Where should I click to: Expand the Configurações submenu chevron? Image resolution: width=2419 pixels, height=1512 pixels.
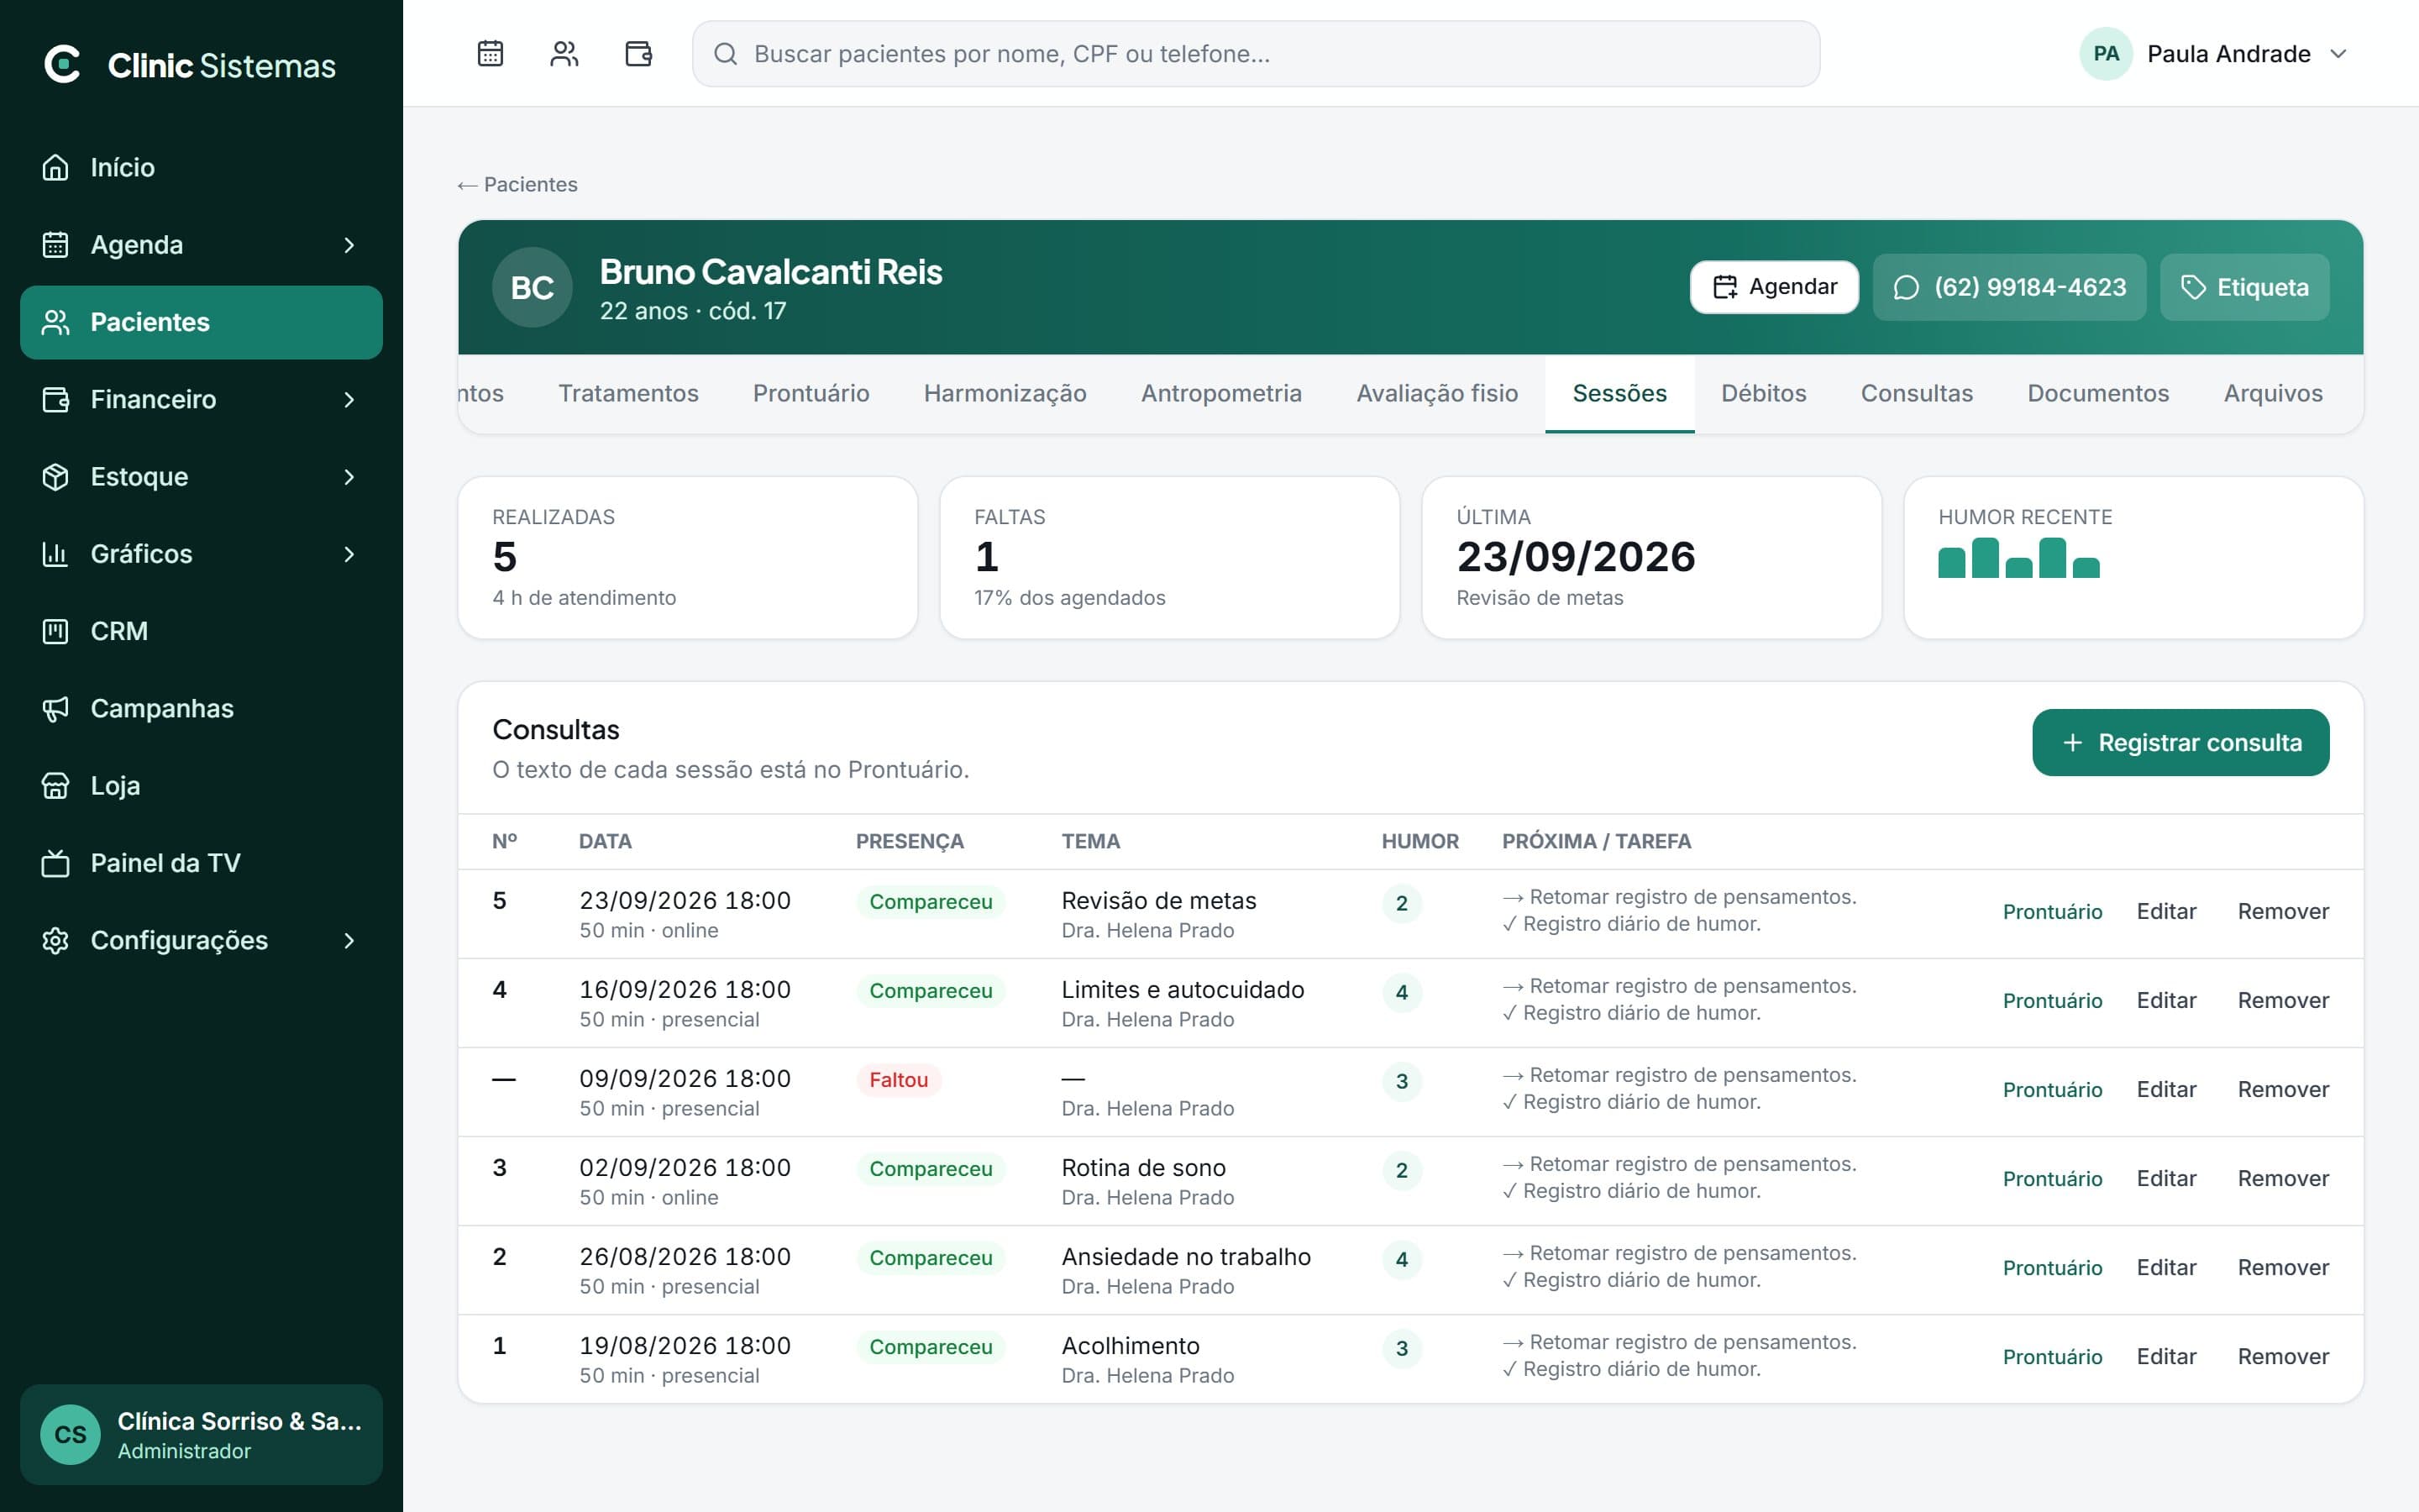[349, 941]
